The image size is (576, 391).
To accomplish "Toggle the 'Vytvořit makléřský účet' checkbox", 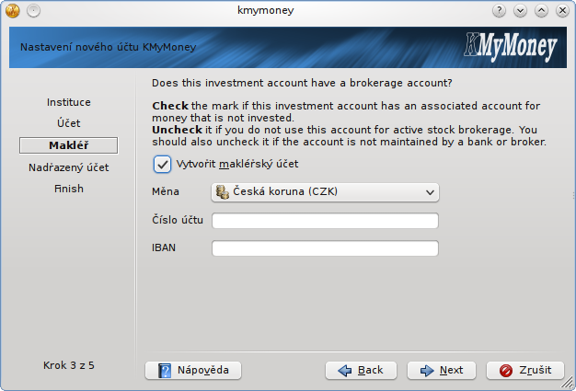I will coord(162,164).
